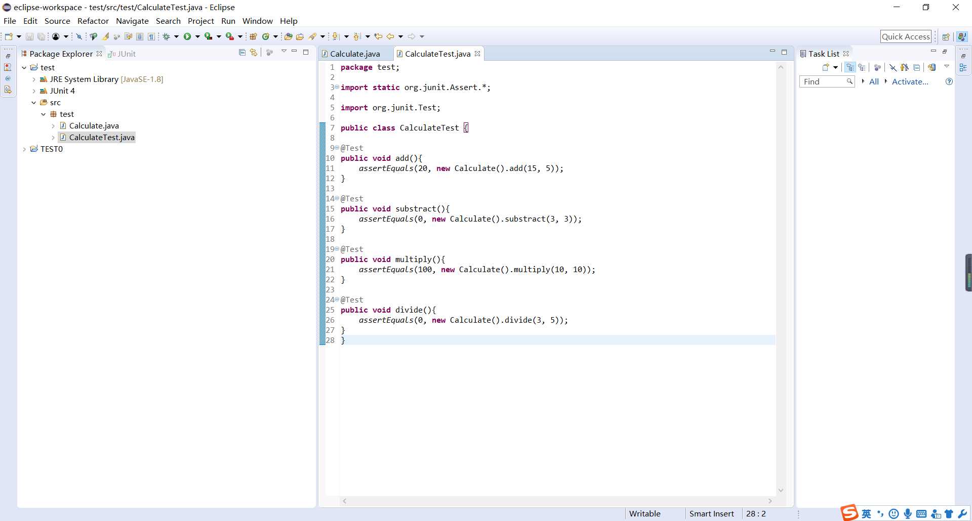Click the Open Type icon
Screen dimensions: 972x521
(288, 36)
